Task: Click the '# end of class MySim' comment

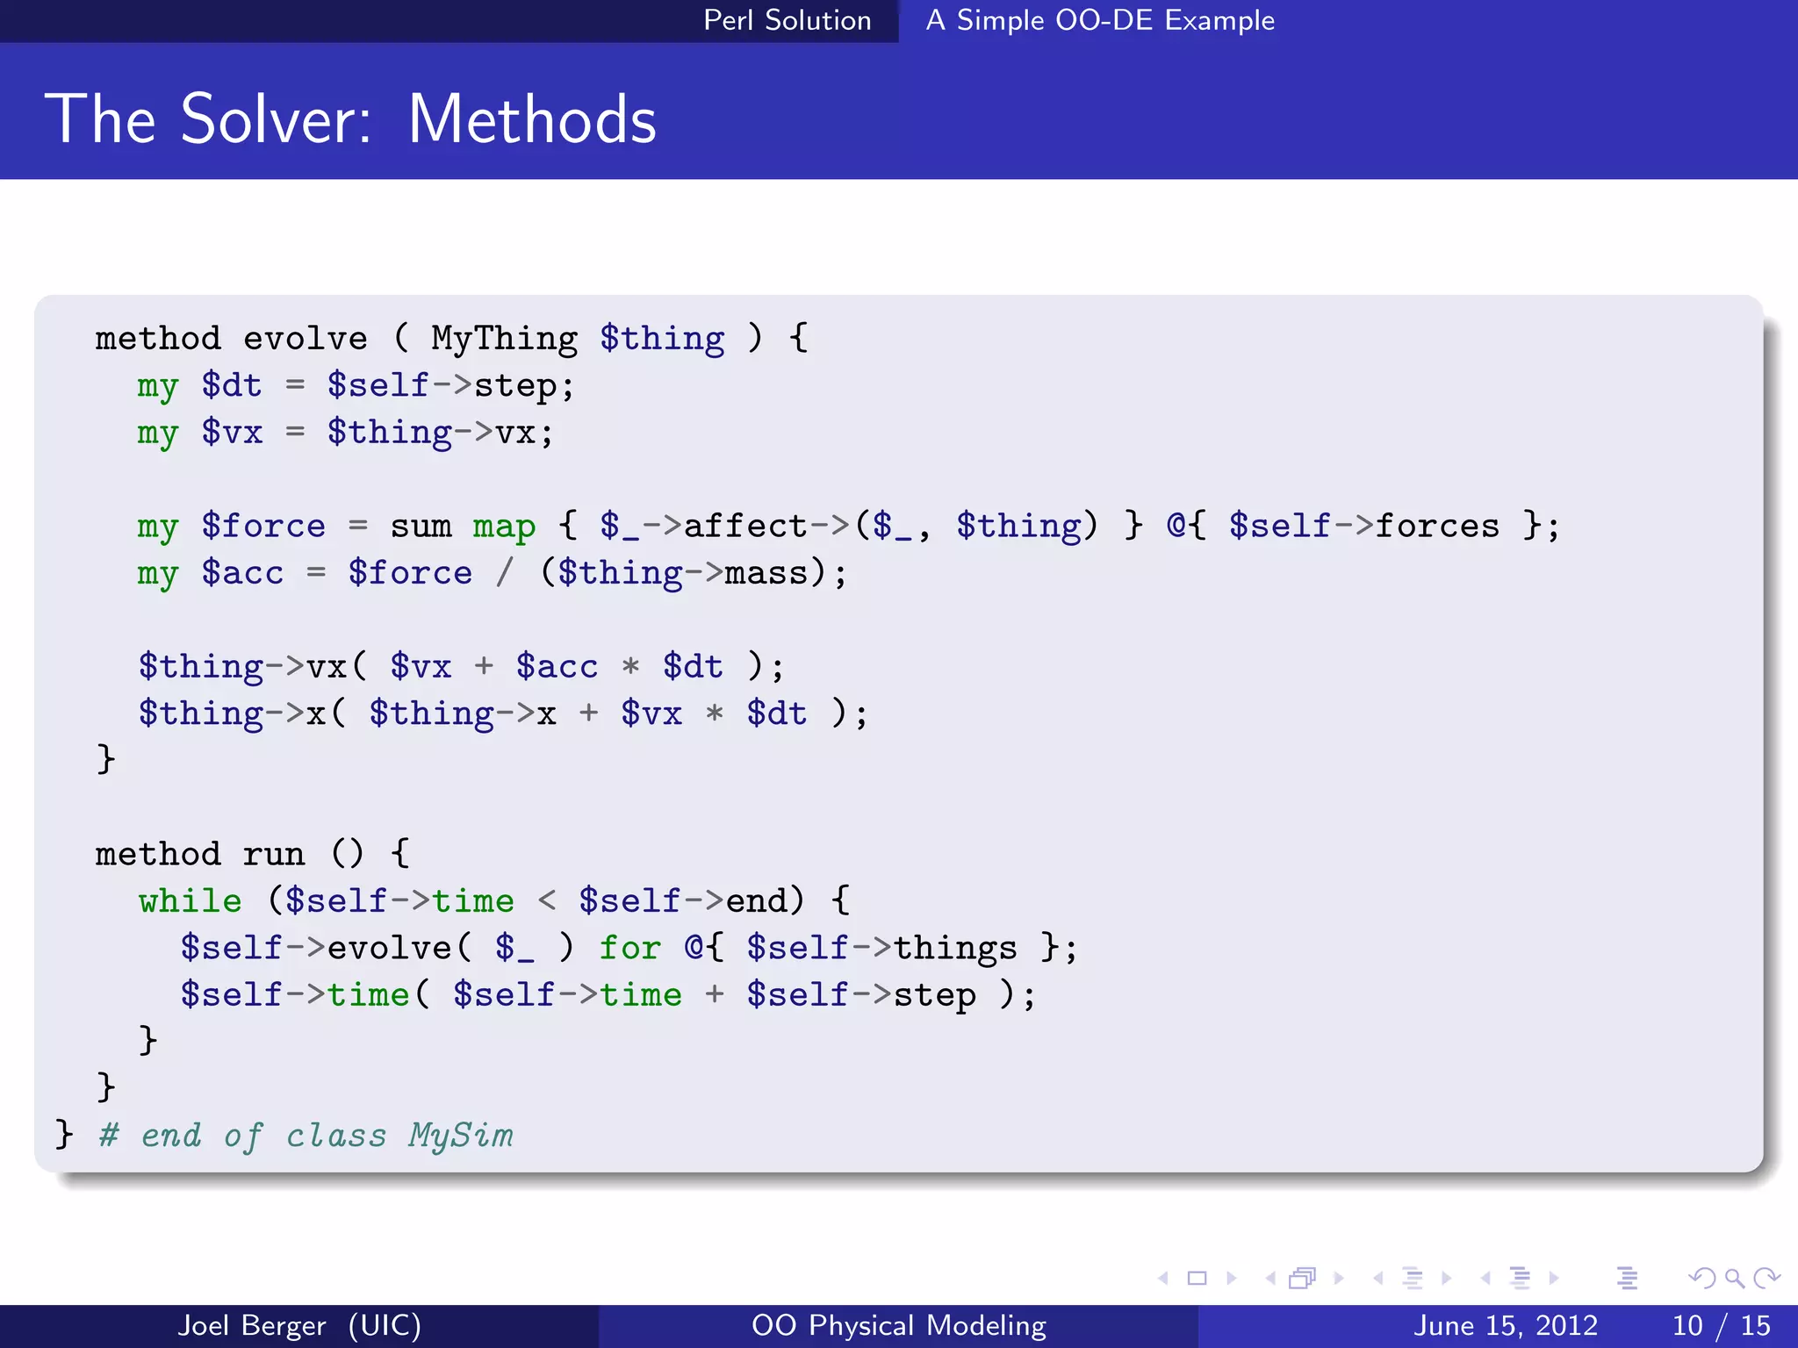Action: coord(306,1136)
